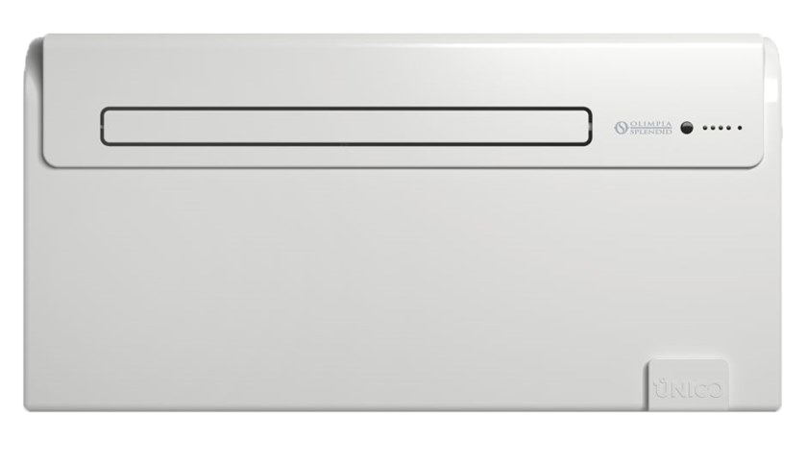The height and width of the screenshot is (464, 807).
Task: Click the circular S emblem of Olimpia Splendid
Action: click(x=622, y=128)
